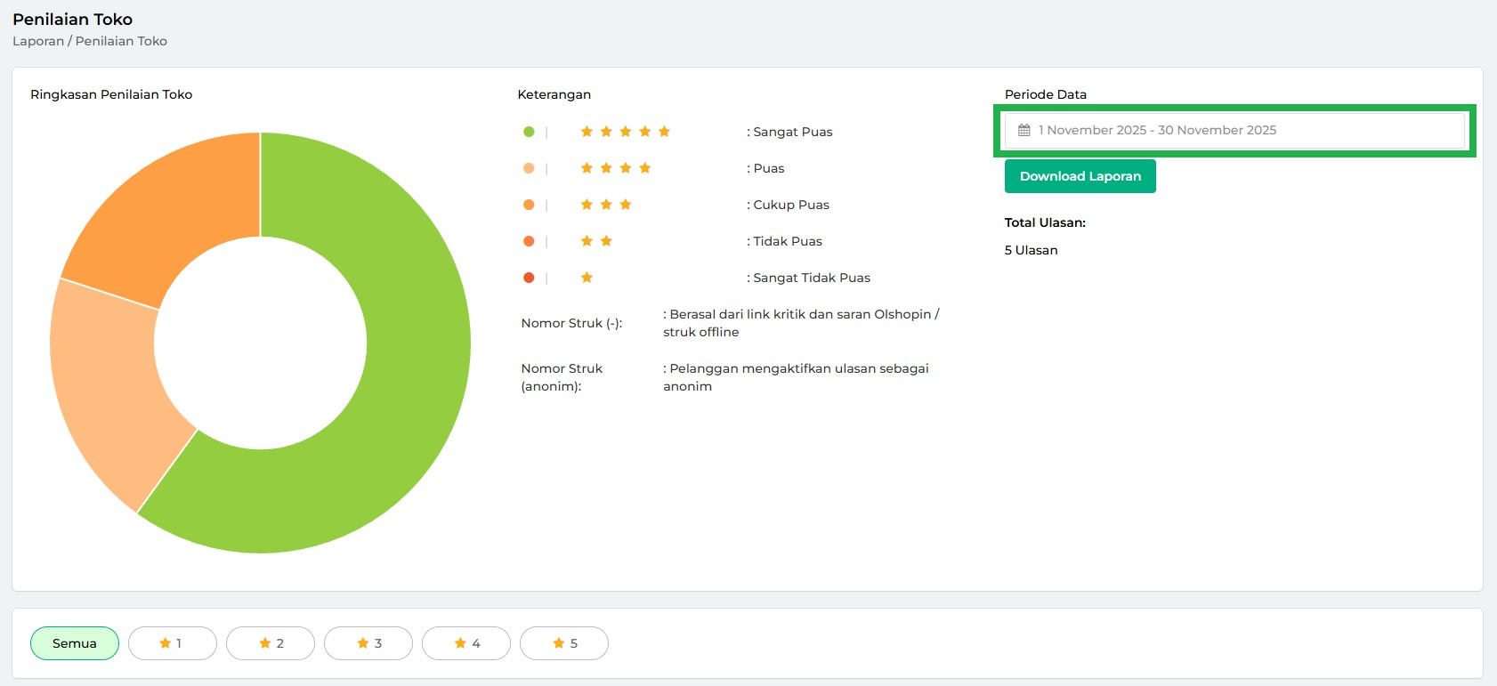Click the red Sangat Tidak Puas legend dot

pos(529,278)
